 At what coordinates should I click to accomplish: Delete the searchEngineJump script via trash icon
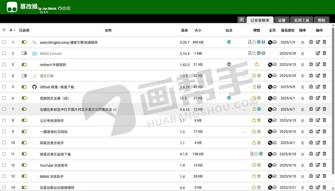tap(324, 42)
